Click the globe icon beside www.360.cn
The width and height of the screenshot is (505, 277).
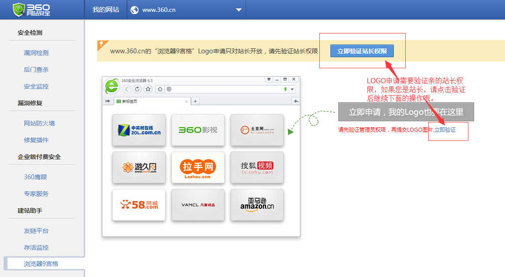[x=135, y=10]
